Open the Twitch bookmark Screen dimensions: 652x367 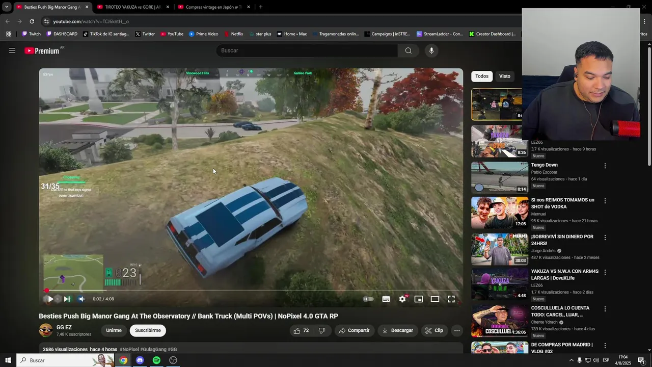[31, 34]
